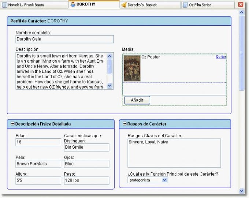
Task: Click the description scrollbar up arrow
Action: coord(109,56)
